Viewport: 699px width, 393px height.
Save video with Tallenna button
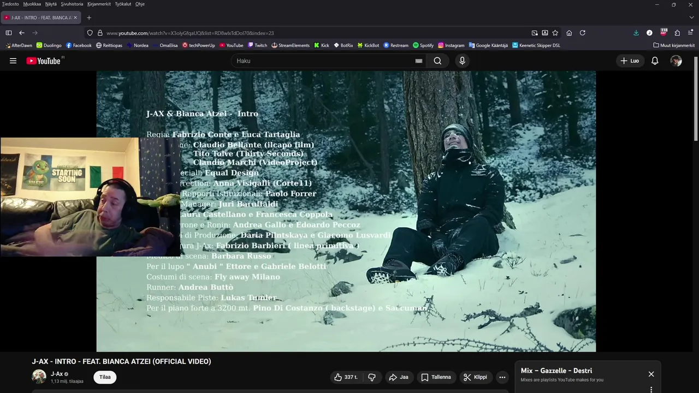(x=436, y=377)
